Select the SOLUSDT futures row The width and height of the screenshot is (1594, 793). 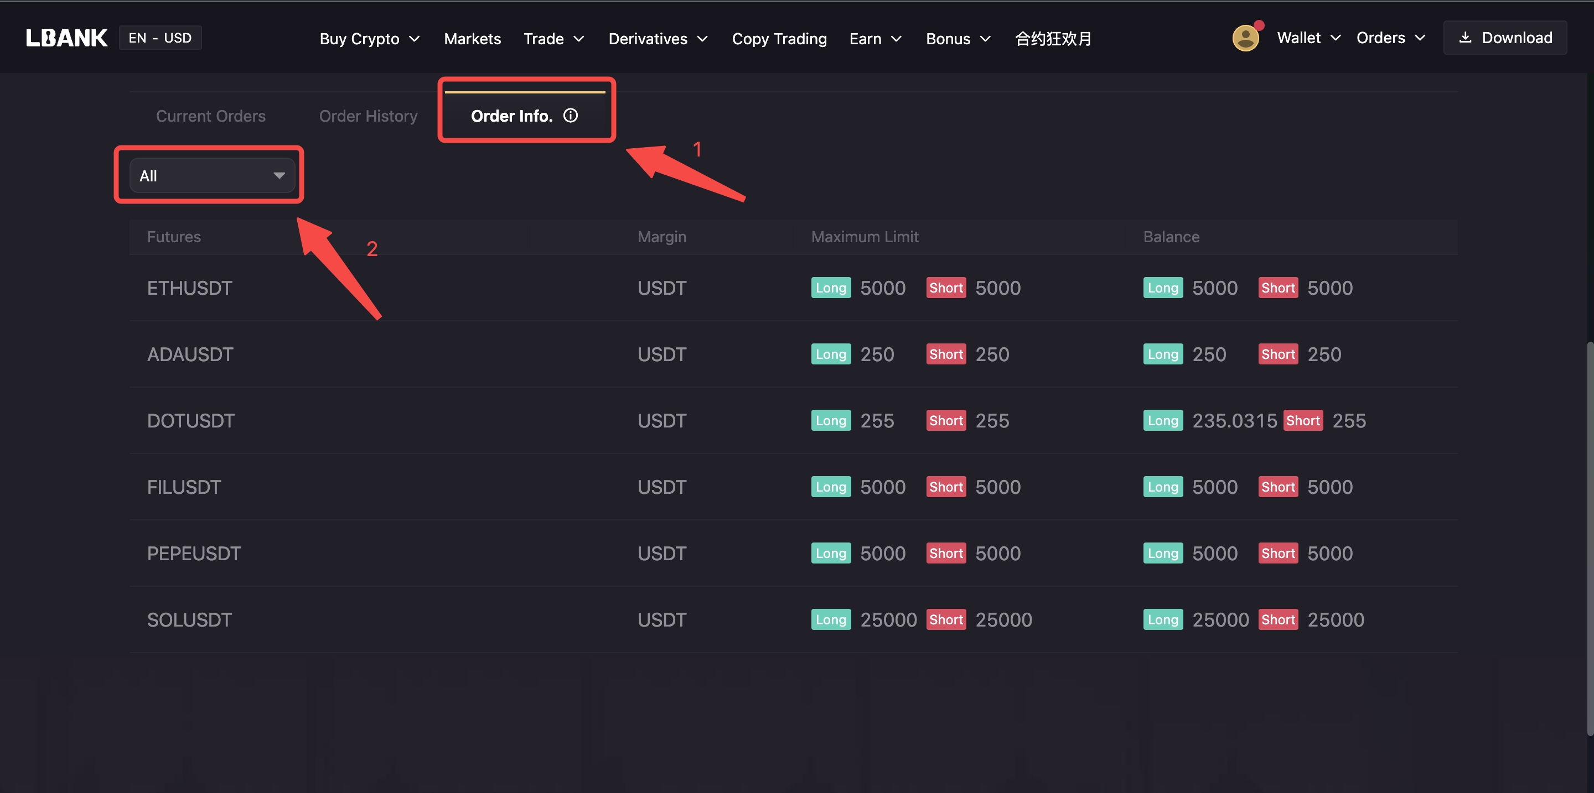point(794,619)
